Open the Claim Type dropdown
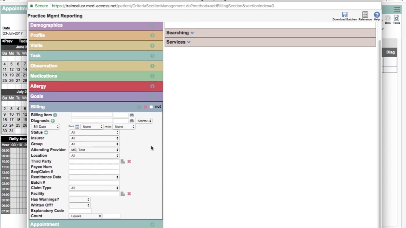 pos(94,188)
